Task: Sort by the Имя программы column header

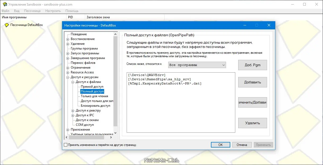Action: pyautogui.click(x=33, y=17)
